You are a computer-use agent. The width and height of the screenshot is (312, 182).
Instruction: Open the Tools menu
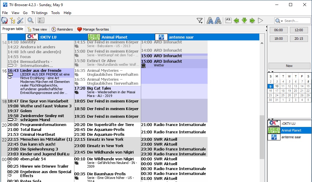point(55,13)
